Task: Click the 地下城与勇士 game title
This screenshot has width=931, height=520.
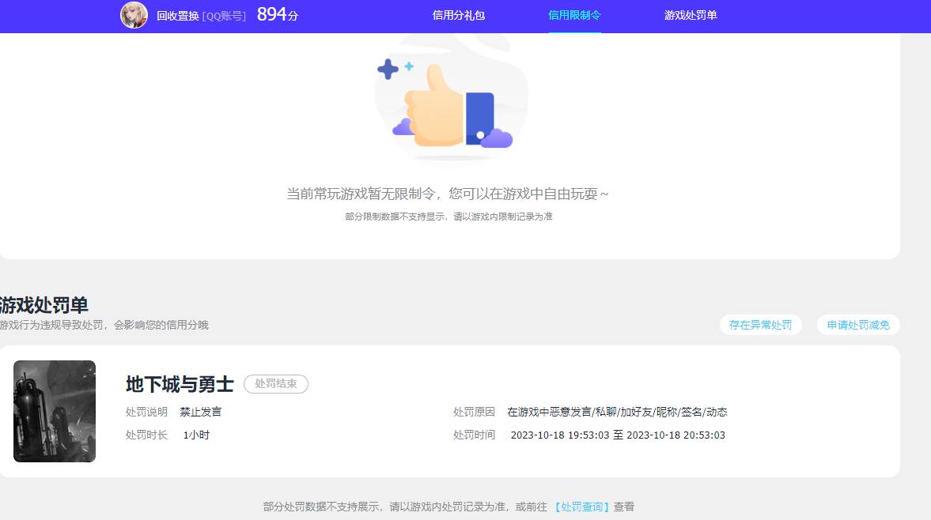Action: point(178,385)
